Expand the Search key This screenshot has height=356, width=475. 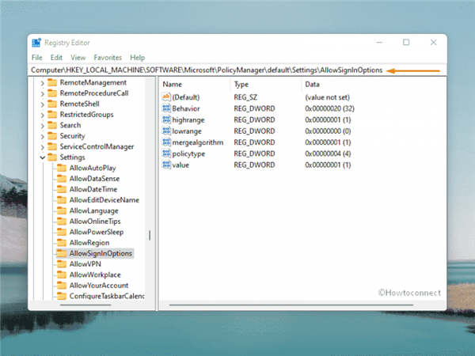[43, 126]
